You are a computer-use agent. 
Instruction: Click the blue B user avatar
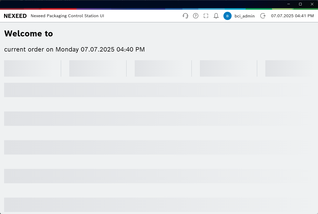pyautogui.click(x=227, y=16)
